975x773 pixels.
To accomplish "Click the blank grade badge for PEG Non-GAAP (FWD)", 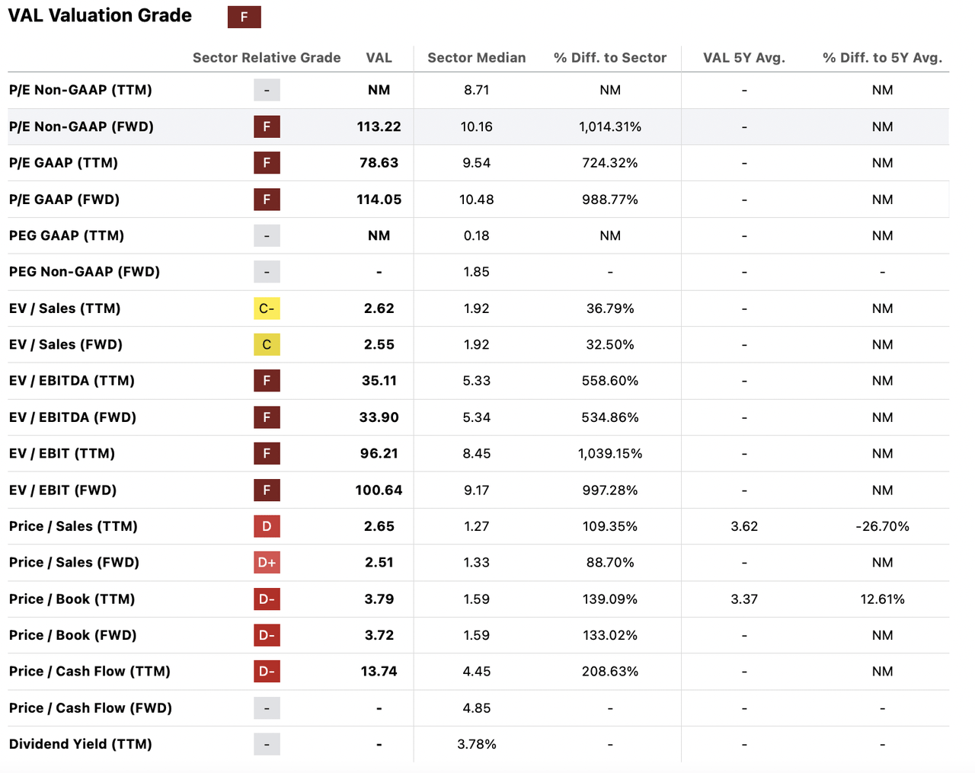I will [x=267, y=272].
